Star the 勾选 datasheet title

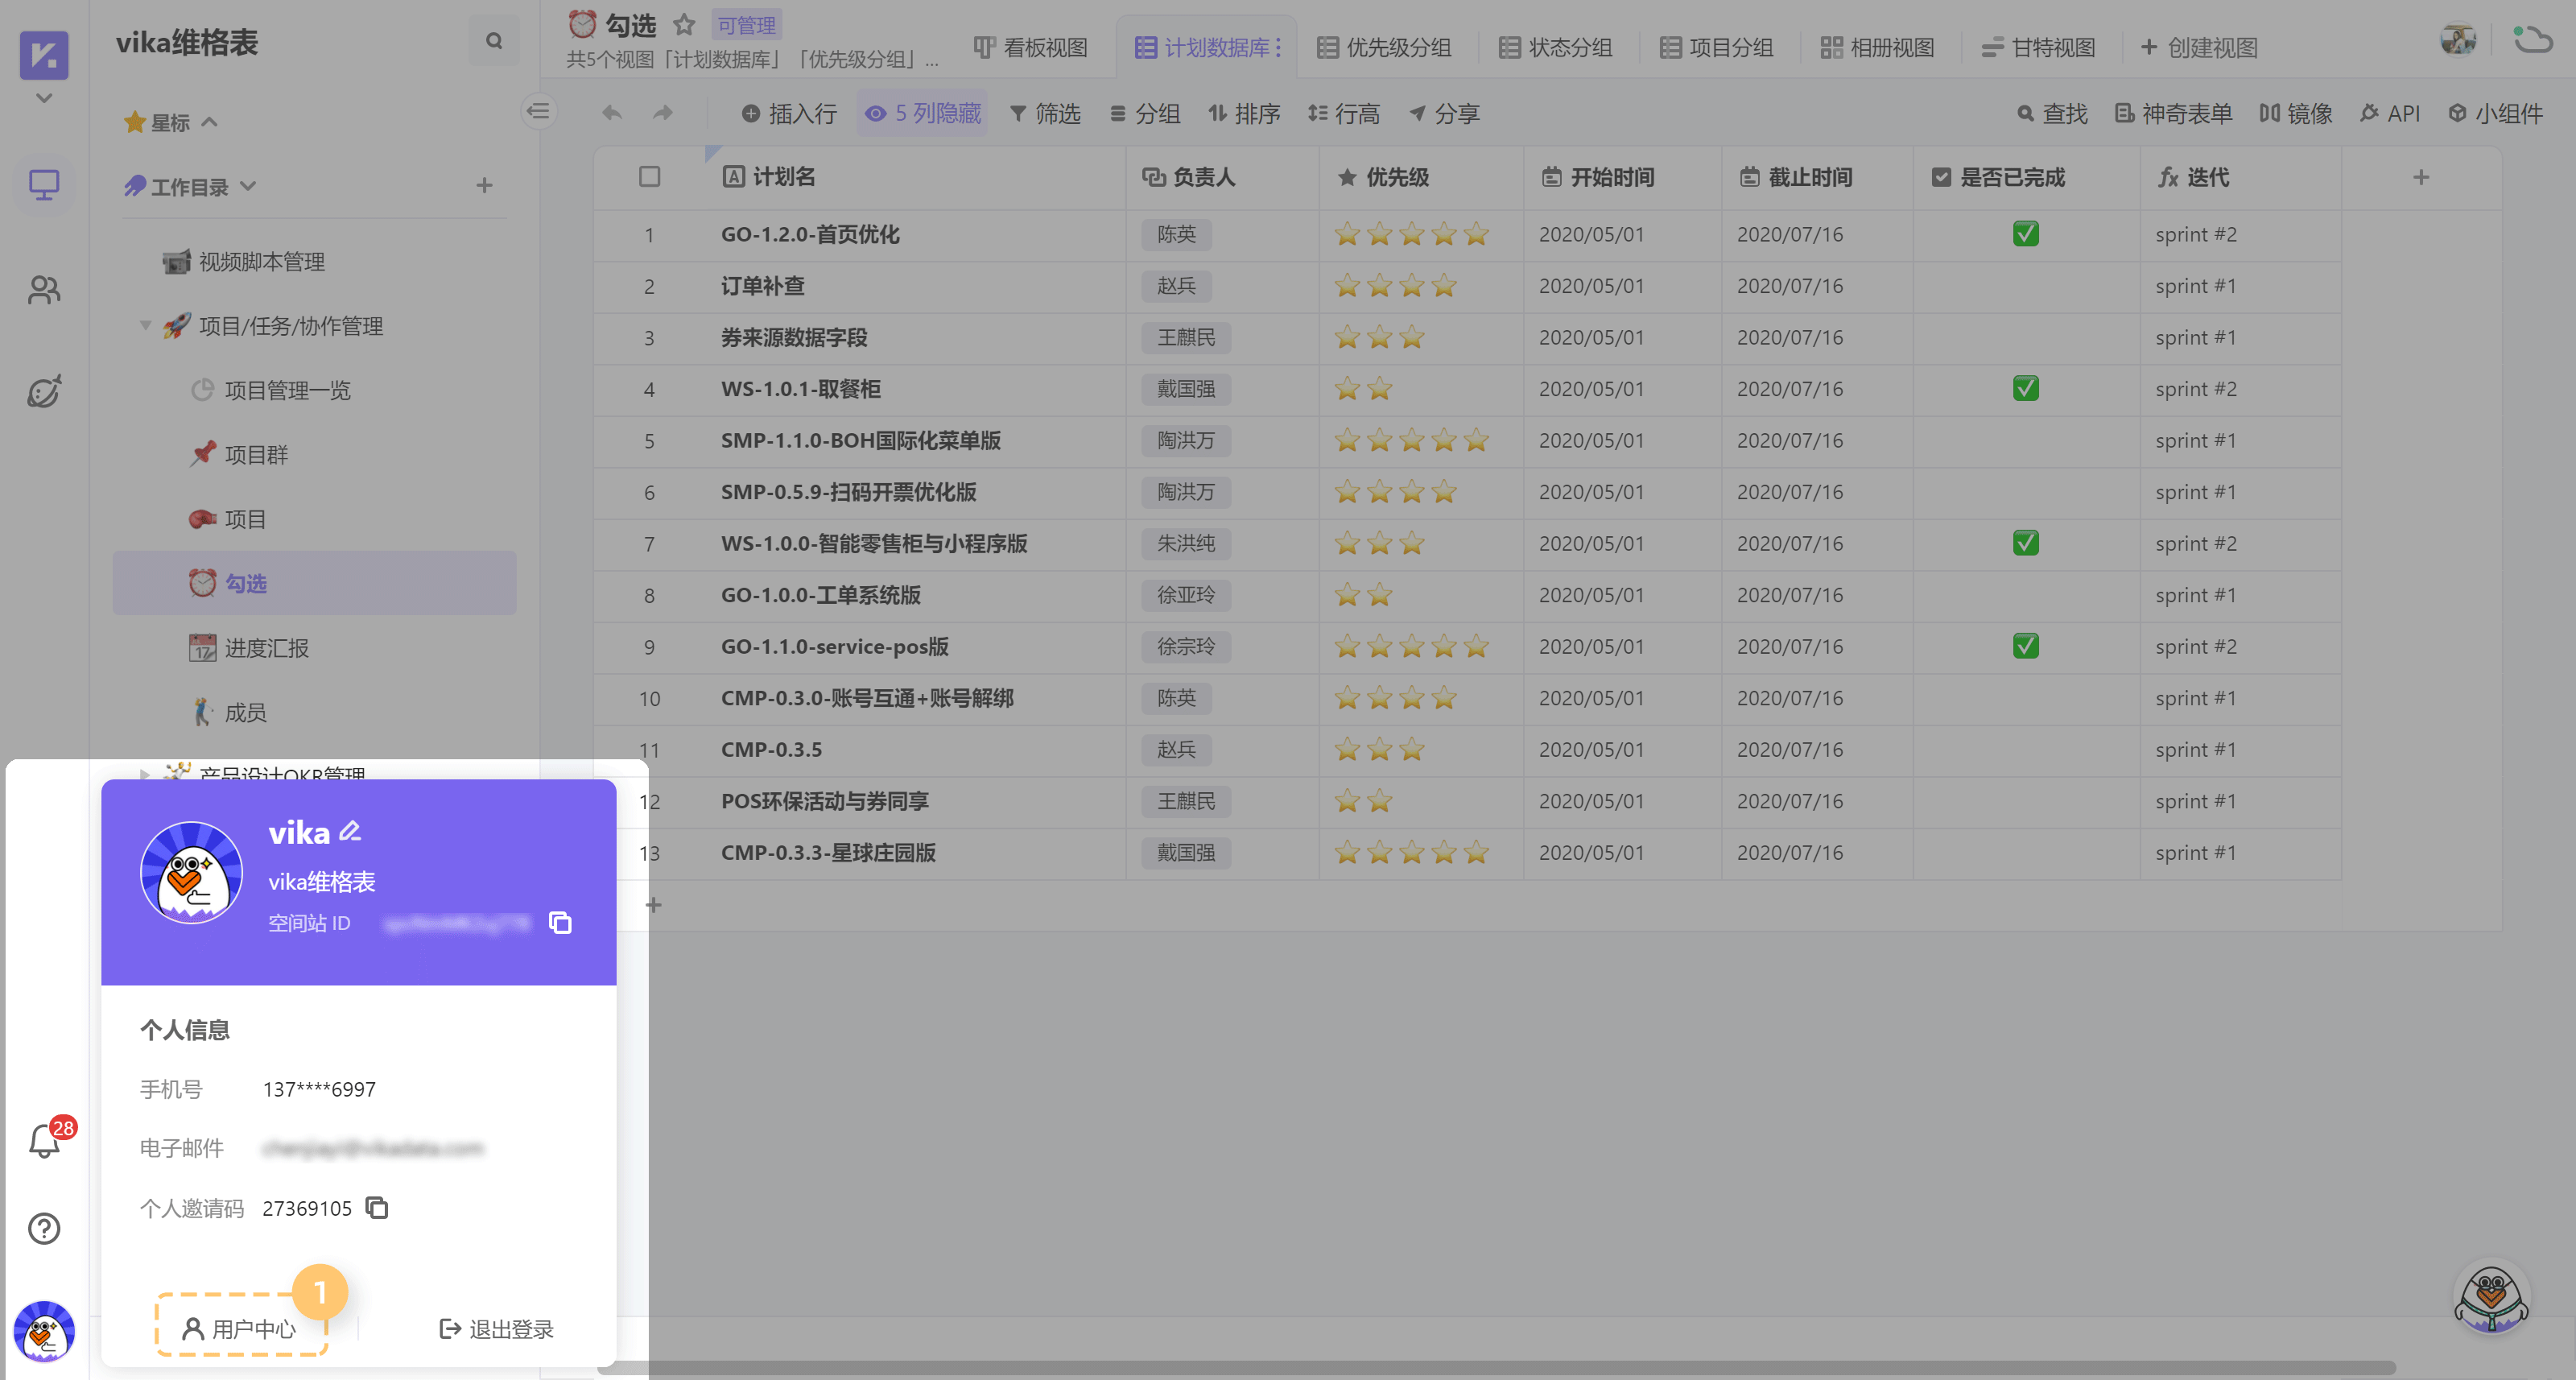(684, 24)
